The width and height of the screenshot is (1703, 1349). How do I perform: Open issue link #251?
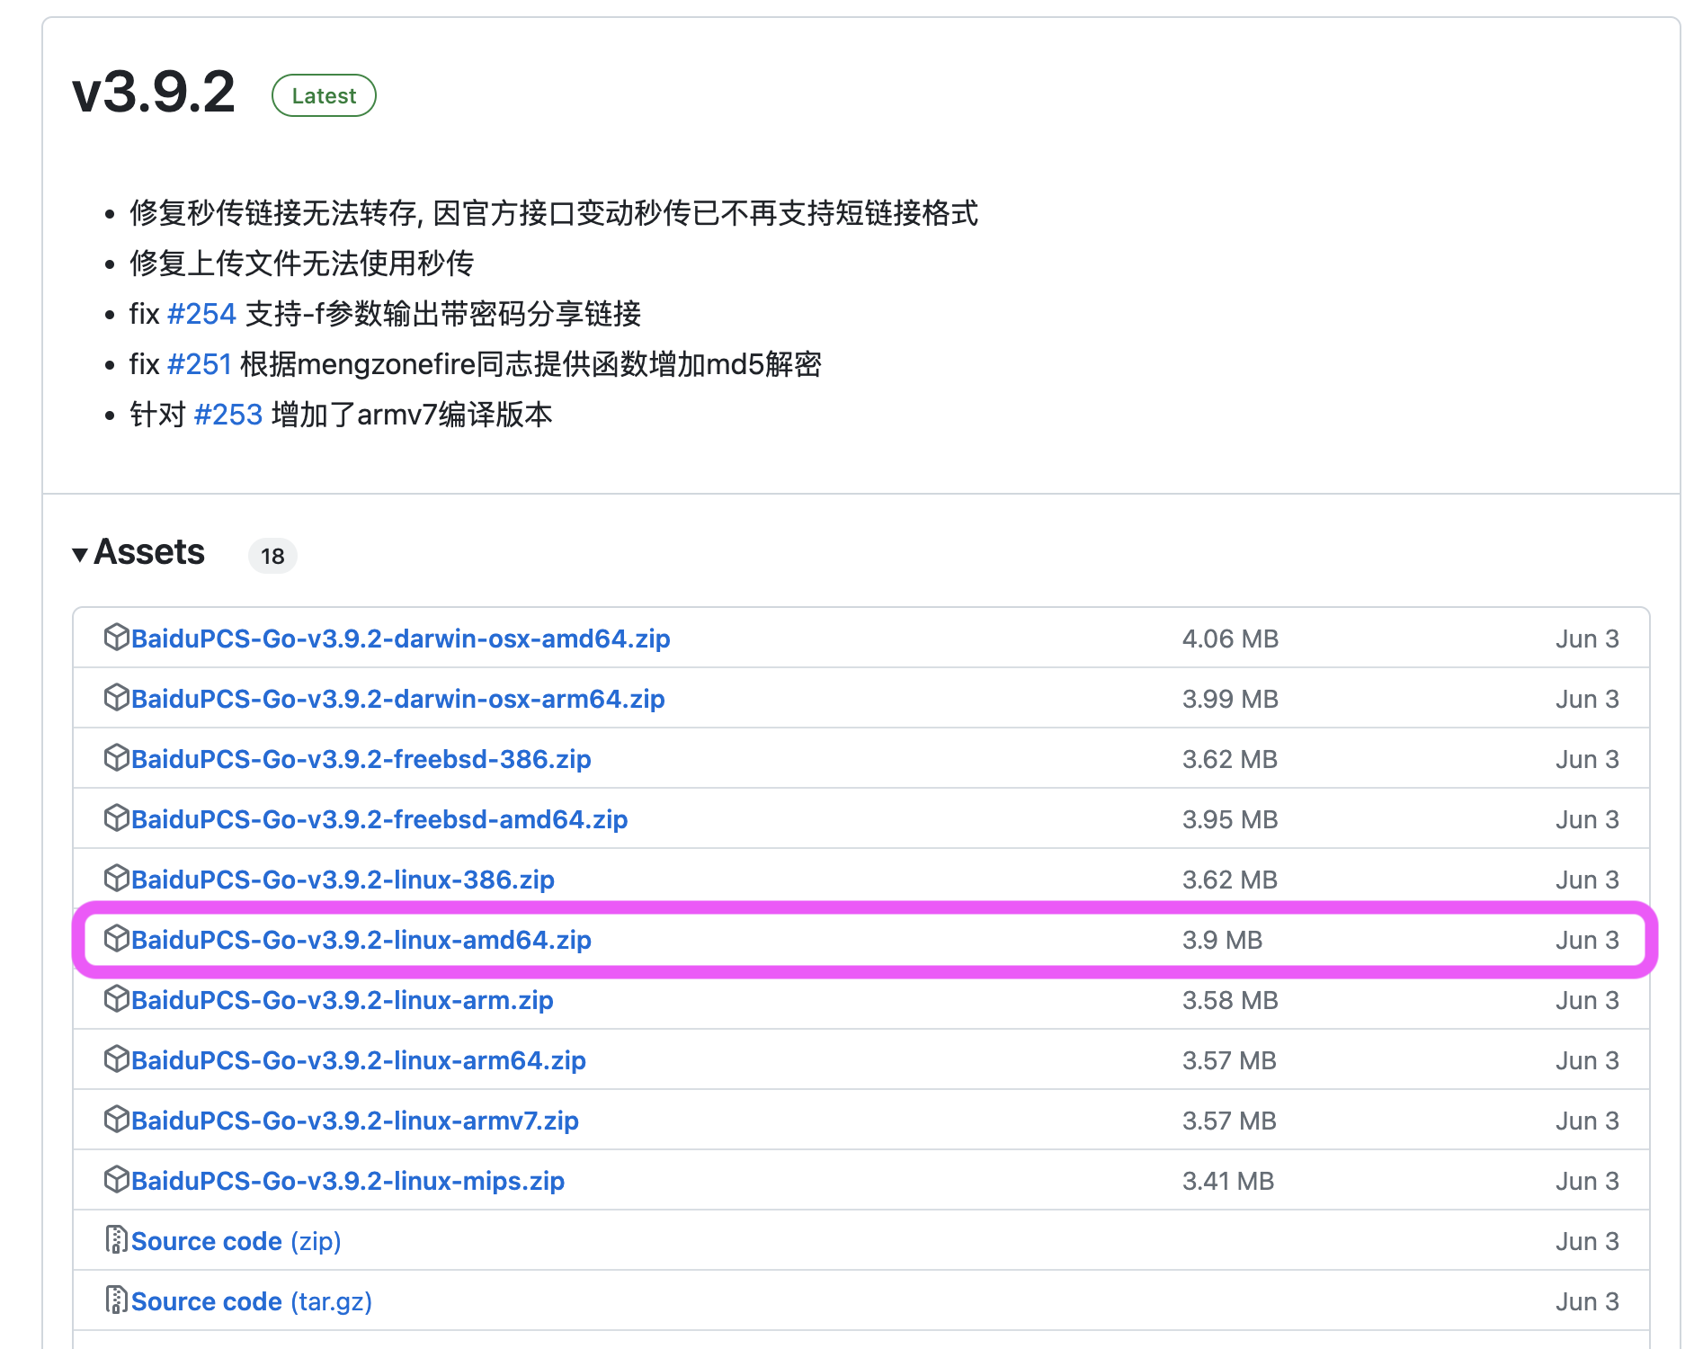point(200,364)
